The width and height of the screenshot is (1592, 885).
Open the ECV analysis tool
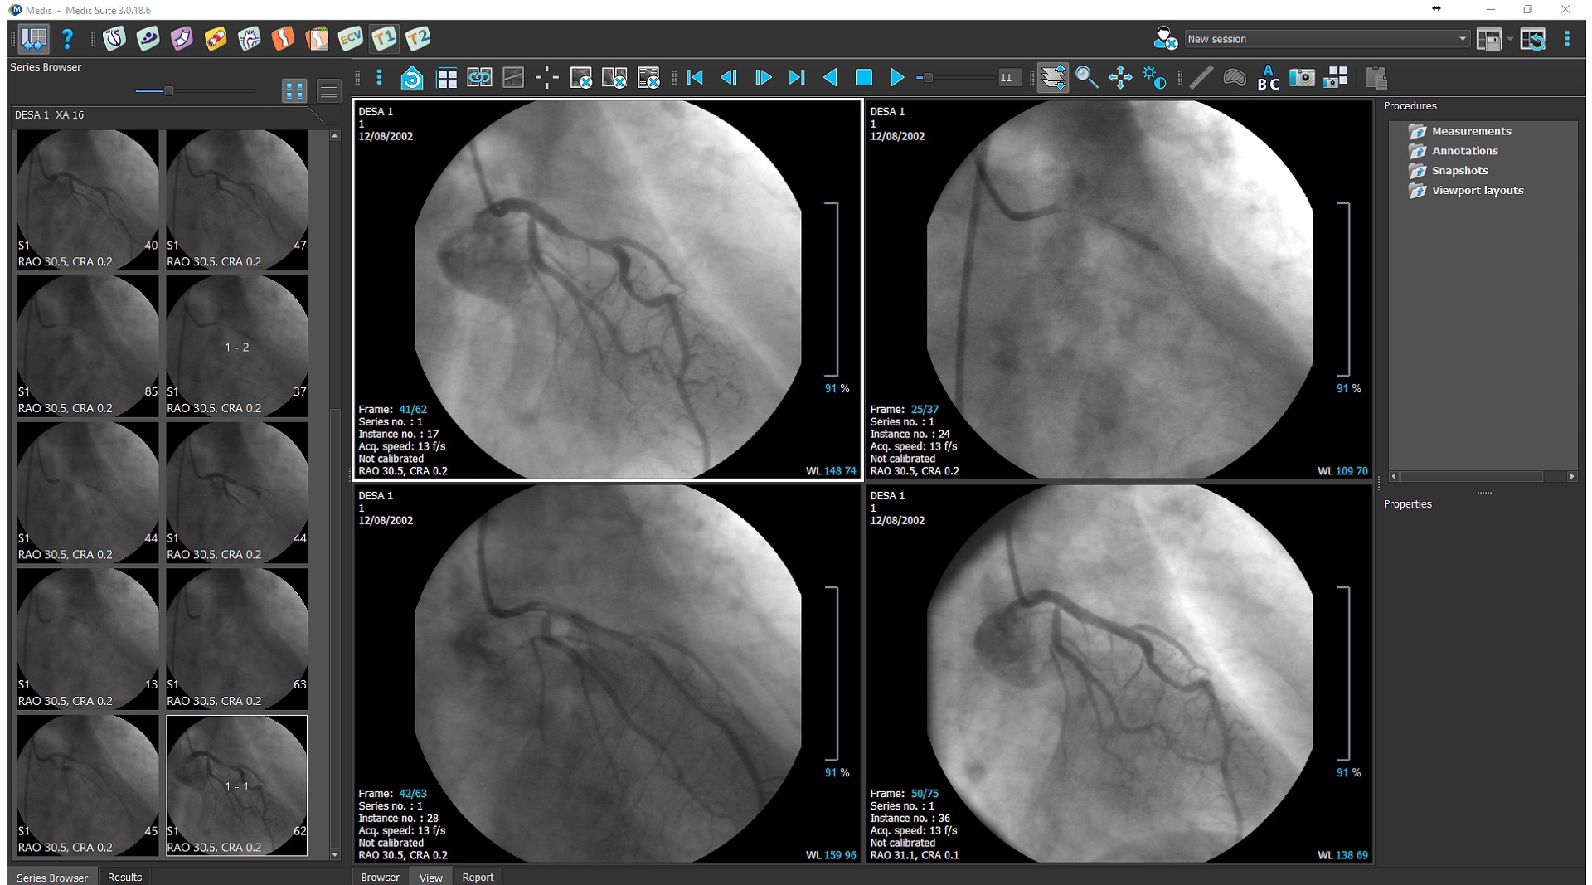(x=351, y=38)
